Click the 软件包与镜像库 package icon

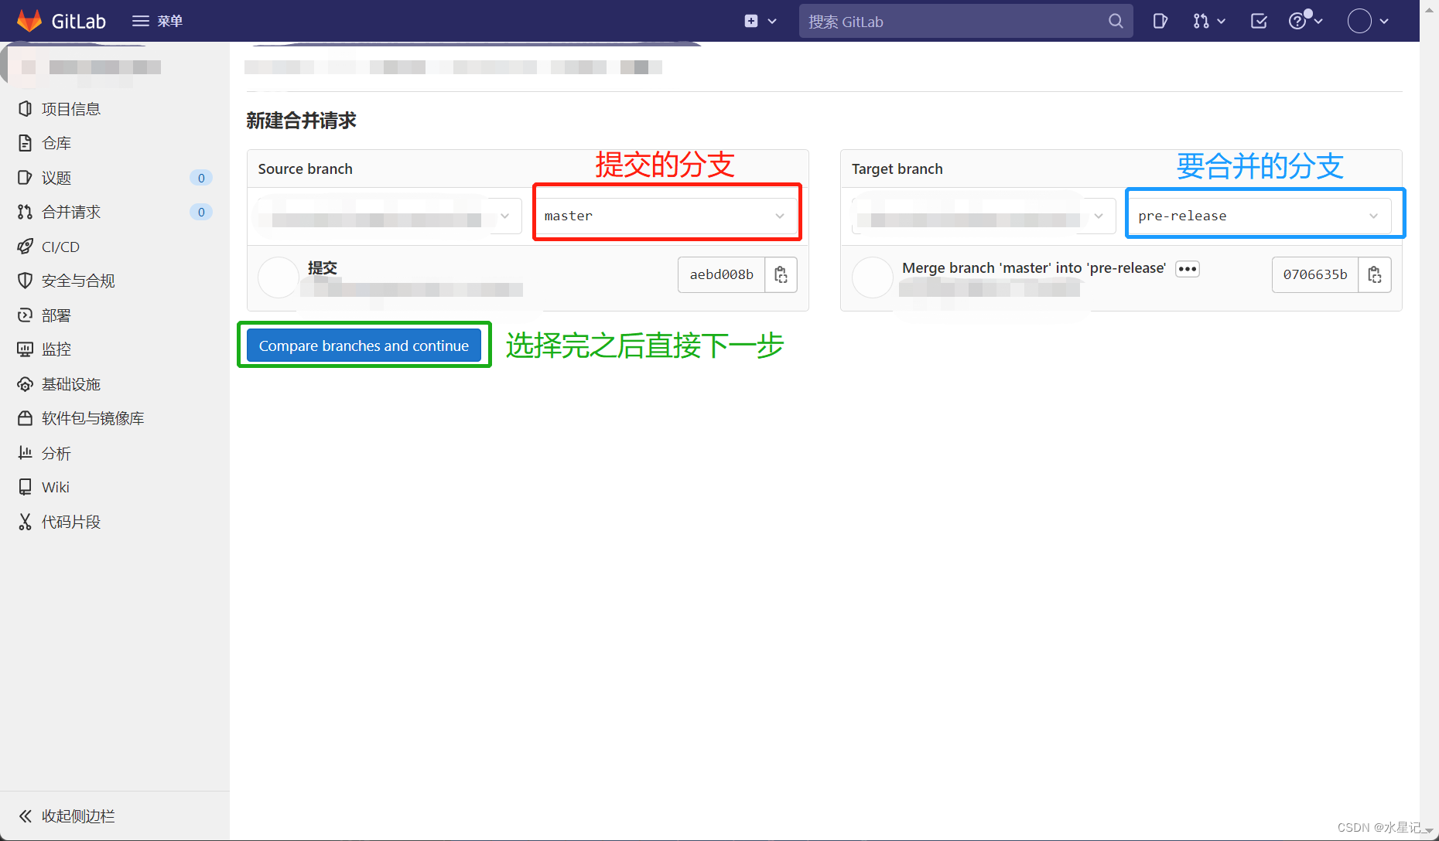tap(25, 418)
